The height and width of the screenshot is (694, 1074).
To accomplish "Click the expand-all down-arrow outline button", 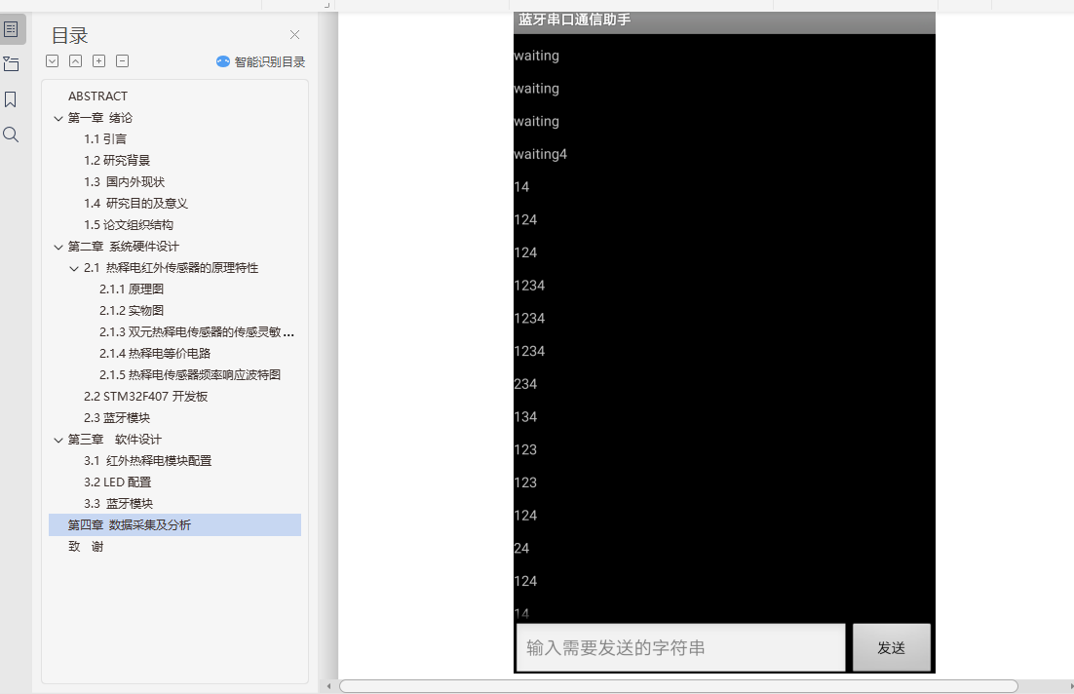I will pyautogui.click(x=52, y=61).
